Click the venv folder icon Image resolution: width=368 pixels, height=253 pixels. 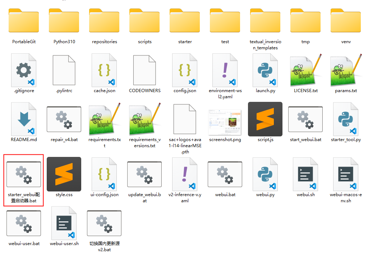click(346, 21)
